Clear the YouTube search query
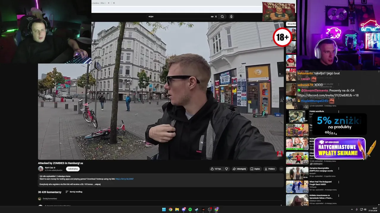Viewport: 380px width, 213px height. 216,17
